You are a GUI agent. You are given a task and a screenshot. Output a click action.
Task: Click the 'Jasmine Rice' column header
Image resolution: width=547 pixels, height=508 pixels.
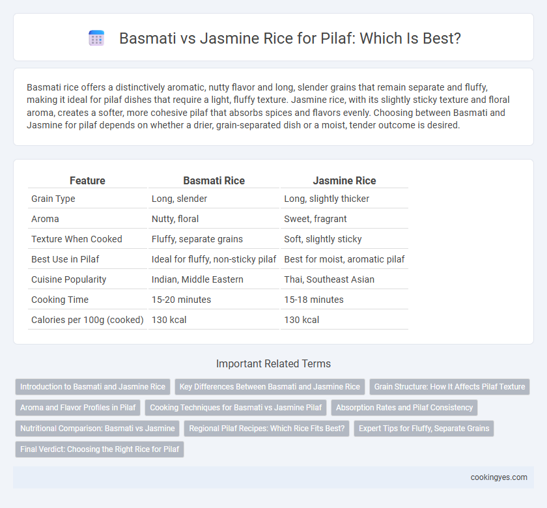[344, 180]
